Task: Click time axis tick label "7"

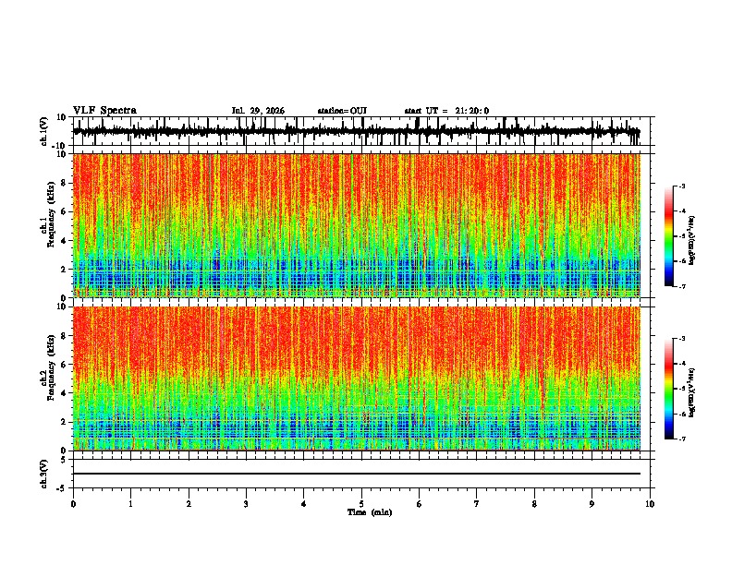Action: [x=477, y=504]
